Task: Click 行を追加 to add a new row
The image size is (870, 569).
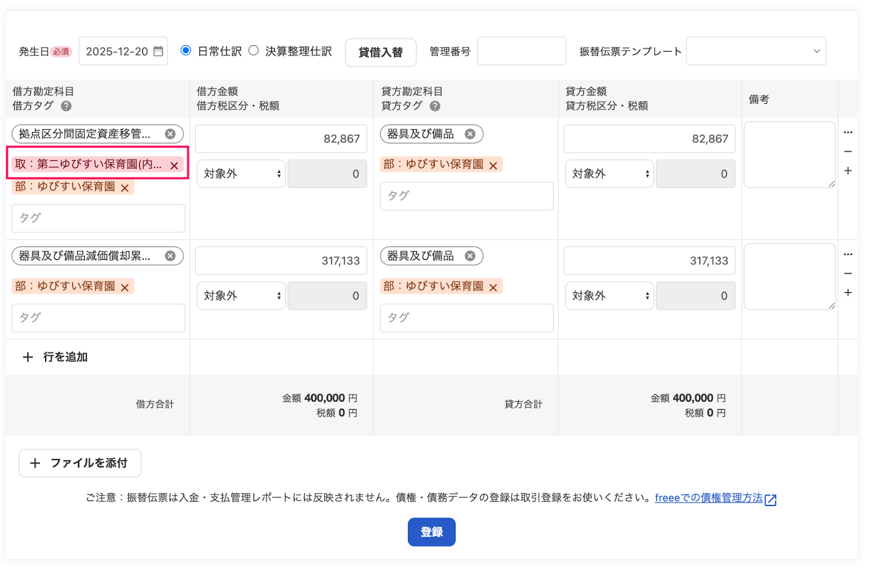Action: coord(54,357)
